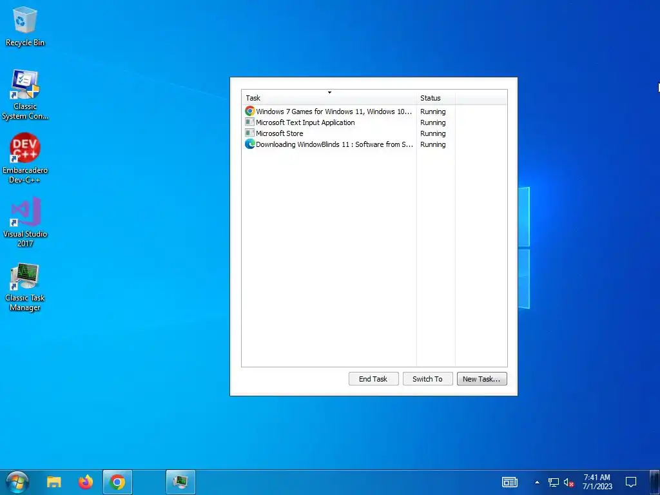Screen dimensions: 660x495
Task: Open the news widget icon in system tray
Action: coord(509,482)
